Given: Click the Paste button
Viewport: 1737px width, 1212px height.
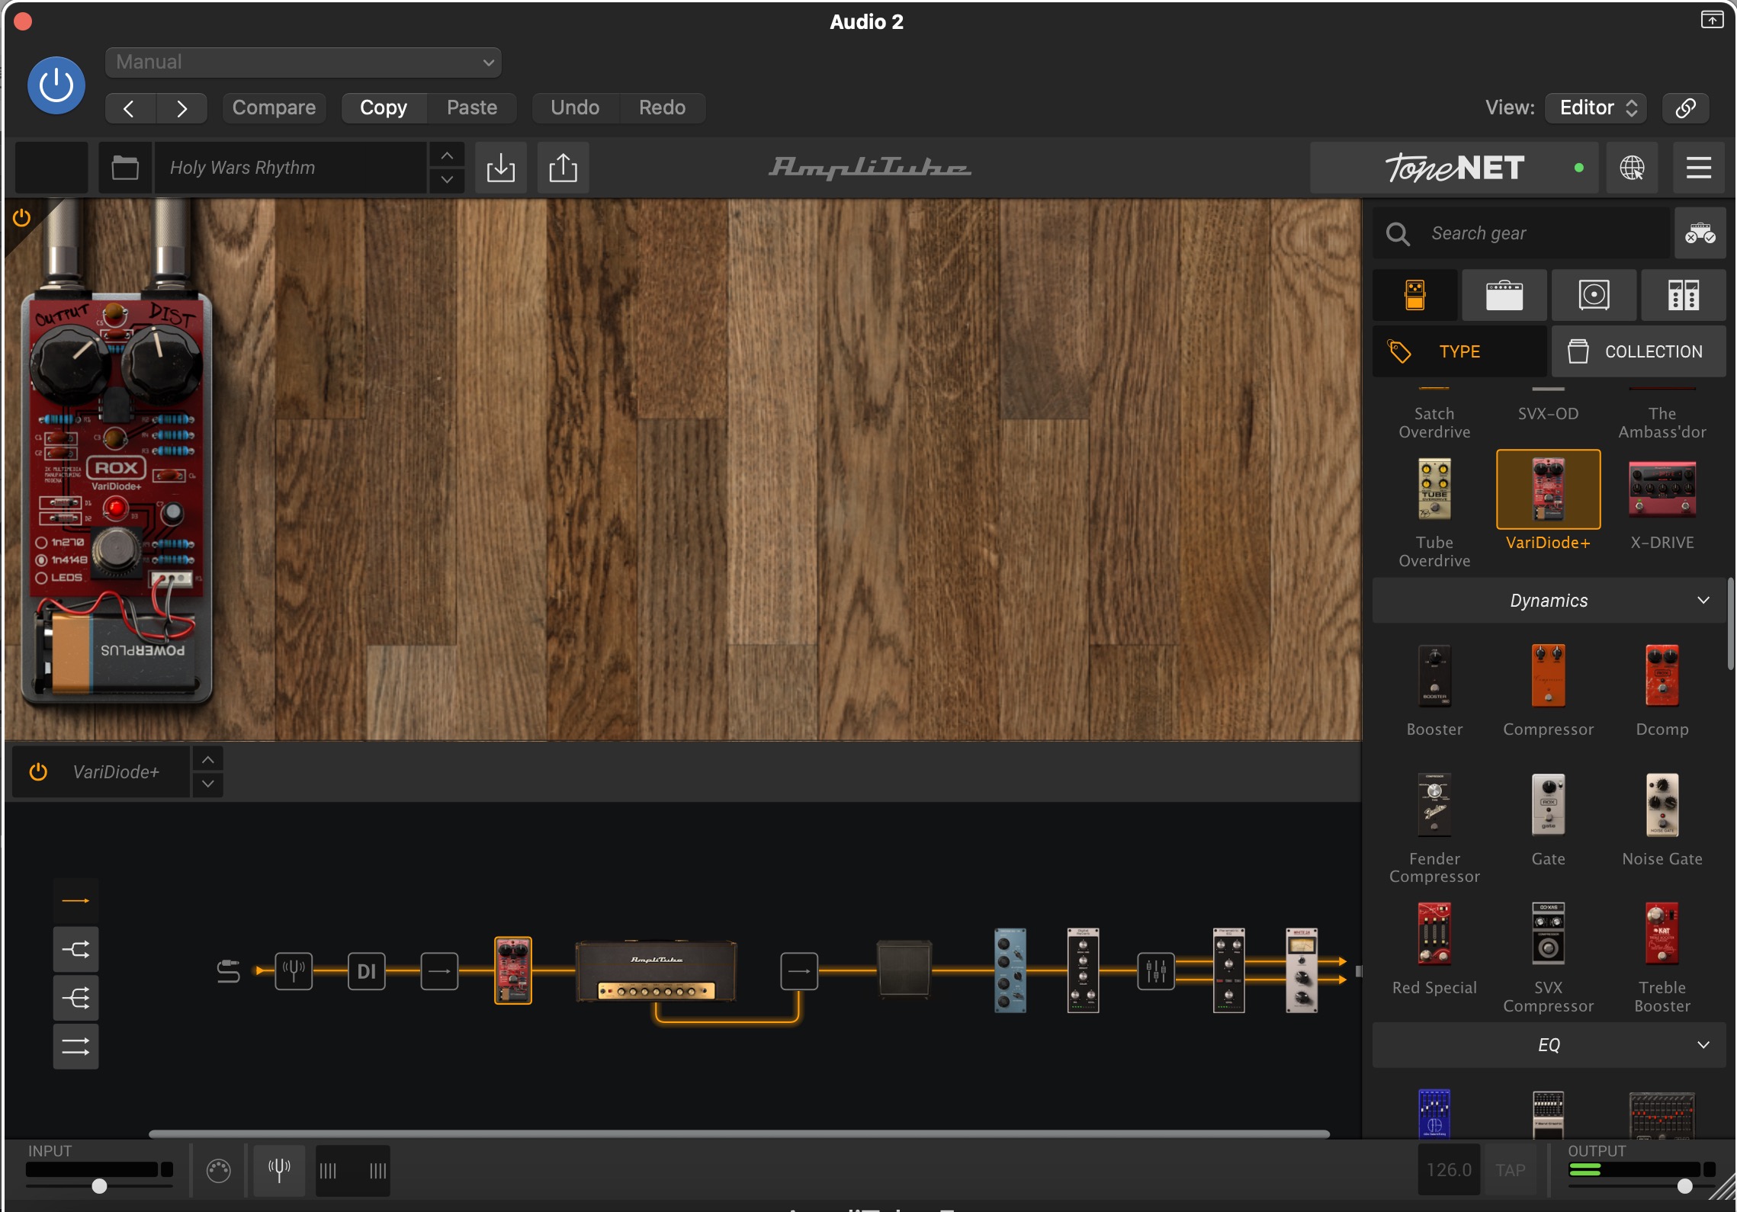Looking at the screenshot, I should (472, 108).
